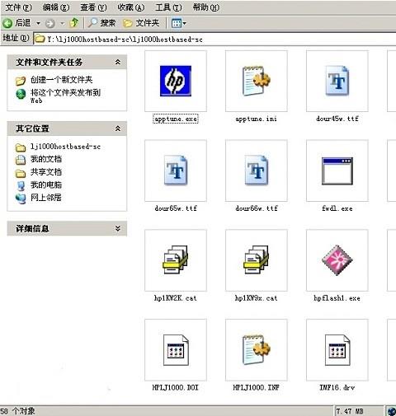Screen dimensions: 396x416
Task: Open 我的文档 link
Action: pos(46,159)
